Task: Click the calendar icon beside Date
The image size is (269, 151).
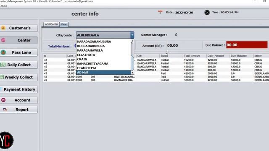Action: coord(160,12)
